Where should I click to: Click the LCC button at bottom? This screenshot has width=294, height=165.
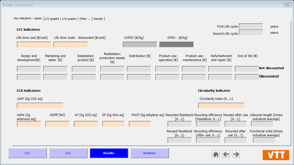click(x=27, y=153)
